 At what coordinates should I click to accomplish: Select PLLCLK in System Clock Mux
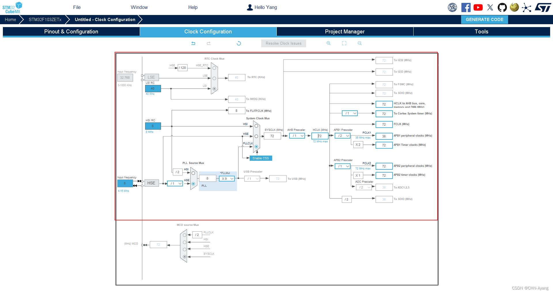pos(256,147)
